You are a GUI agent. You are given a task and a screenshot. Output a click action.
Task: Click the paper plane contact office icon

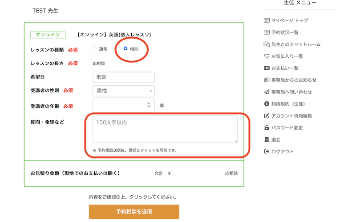click(267, 92)
